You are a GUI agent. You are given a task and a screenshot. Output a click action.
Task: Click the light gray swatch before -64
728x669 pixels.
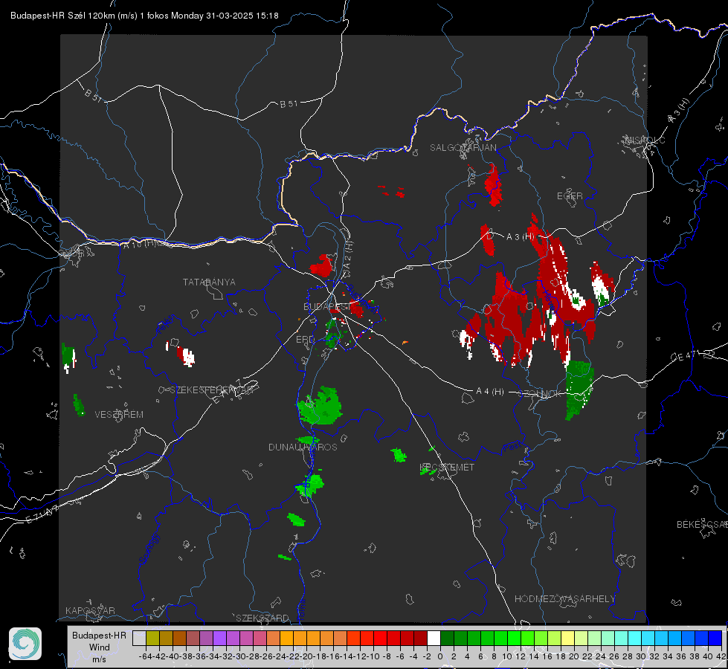tap(139, 639)
